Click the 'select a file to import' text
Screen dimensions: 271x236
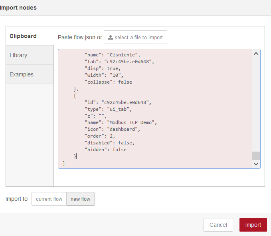point(138,37)
